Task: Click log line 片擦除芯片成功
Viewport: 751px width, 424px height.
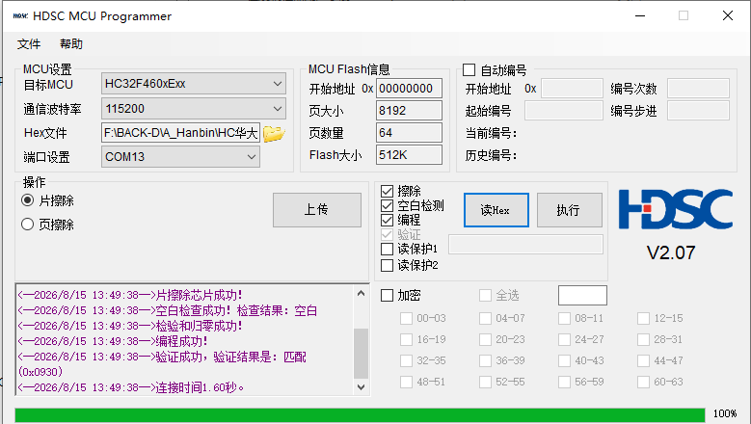Action: point(130,295)
